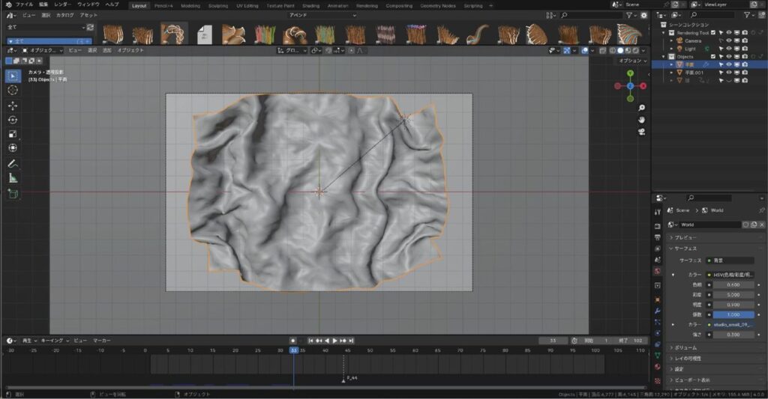Open the アペンド import method dropdown
This screenshot has height=399, width=768.
point(322,15)
